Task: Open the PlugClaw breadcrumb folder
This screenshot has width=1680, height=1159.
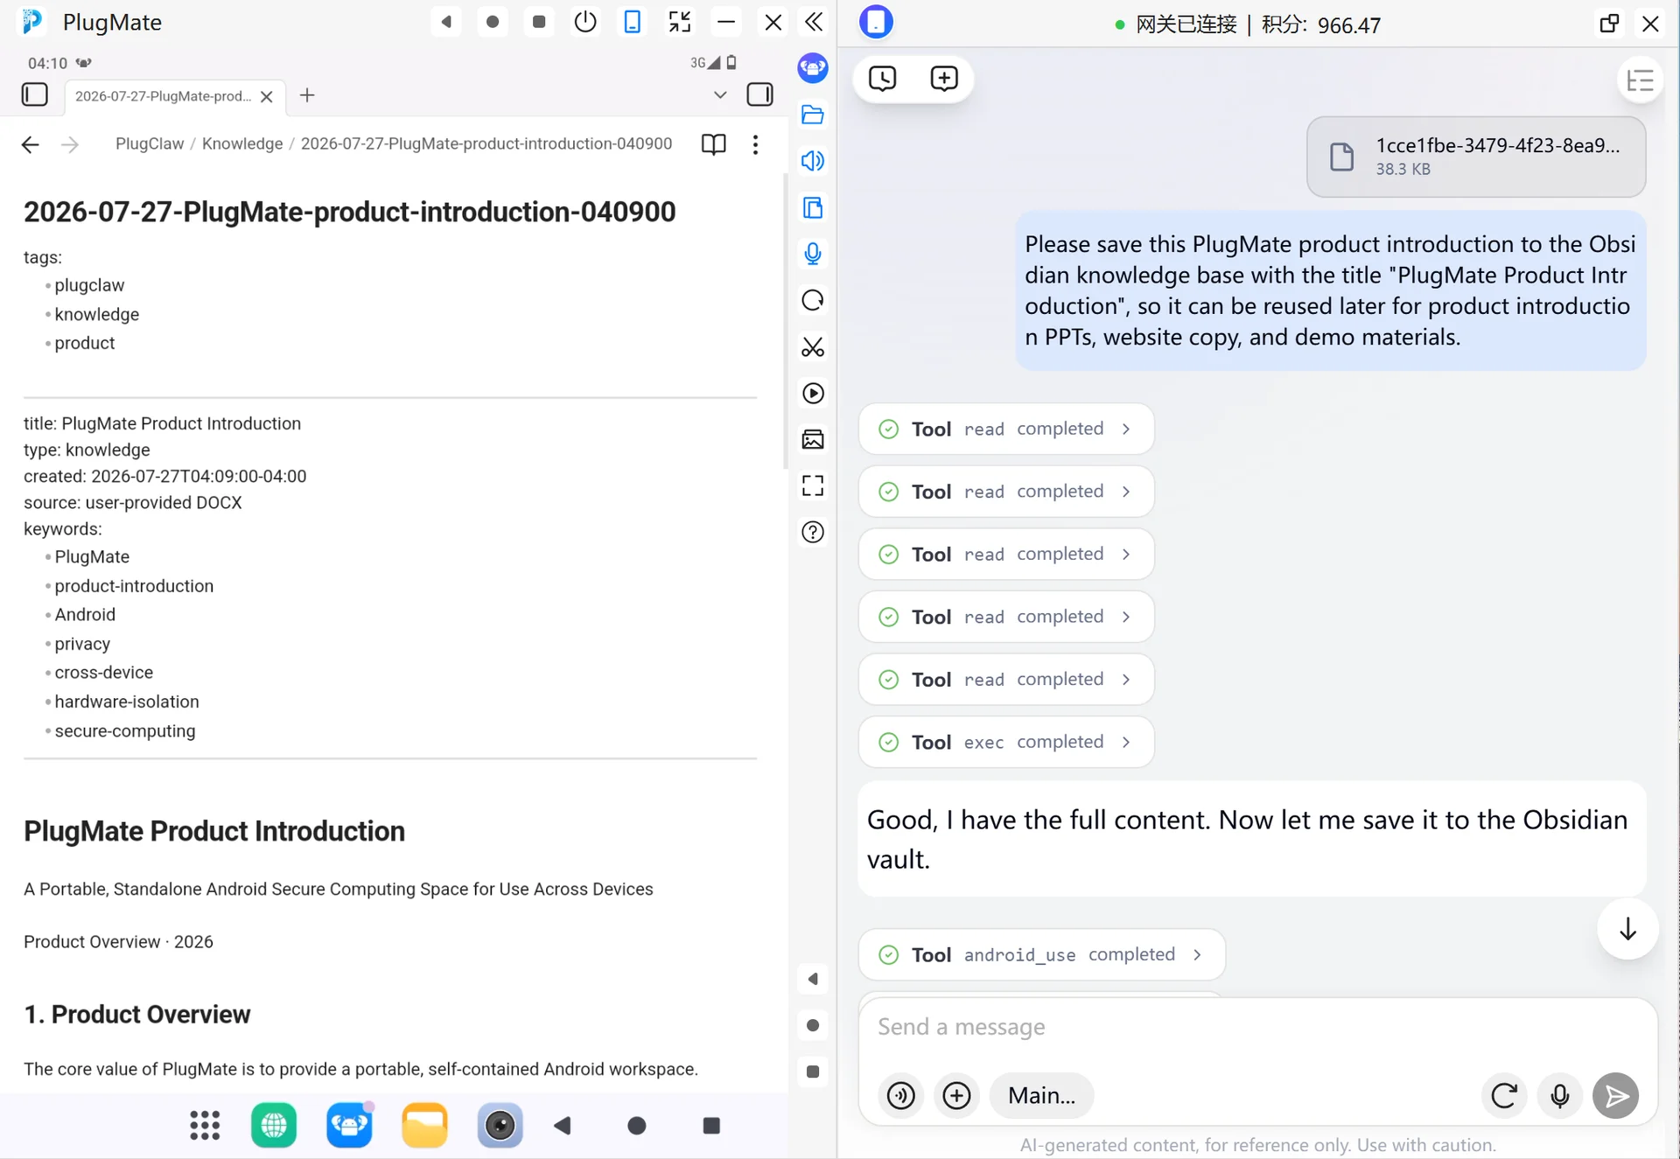Action: pos(150,143)
